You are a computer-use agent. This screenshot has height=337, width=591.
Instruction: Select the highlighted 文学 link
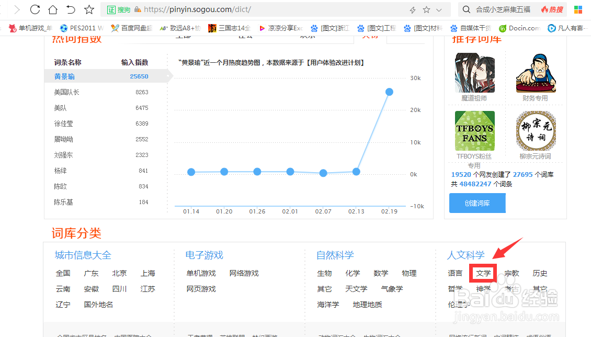point(483,273)
